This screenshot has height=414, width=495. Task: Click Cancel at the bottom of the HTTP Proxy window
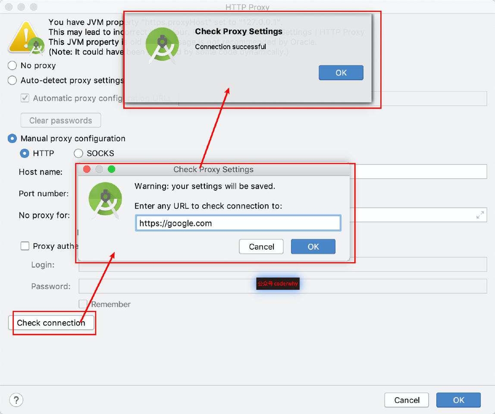point(407,400)
